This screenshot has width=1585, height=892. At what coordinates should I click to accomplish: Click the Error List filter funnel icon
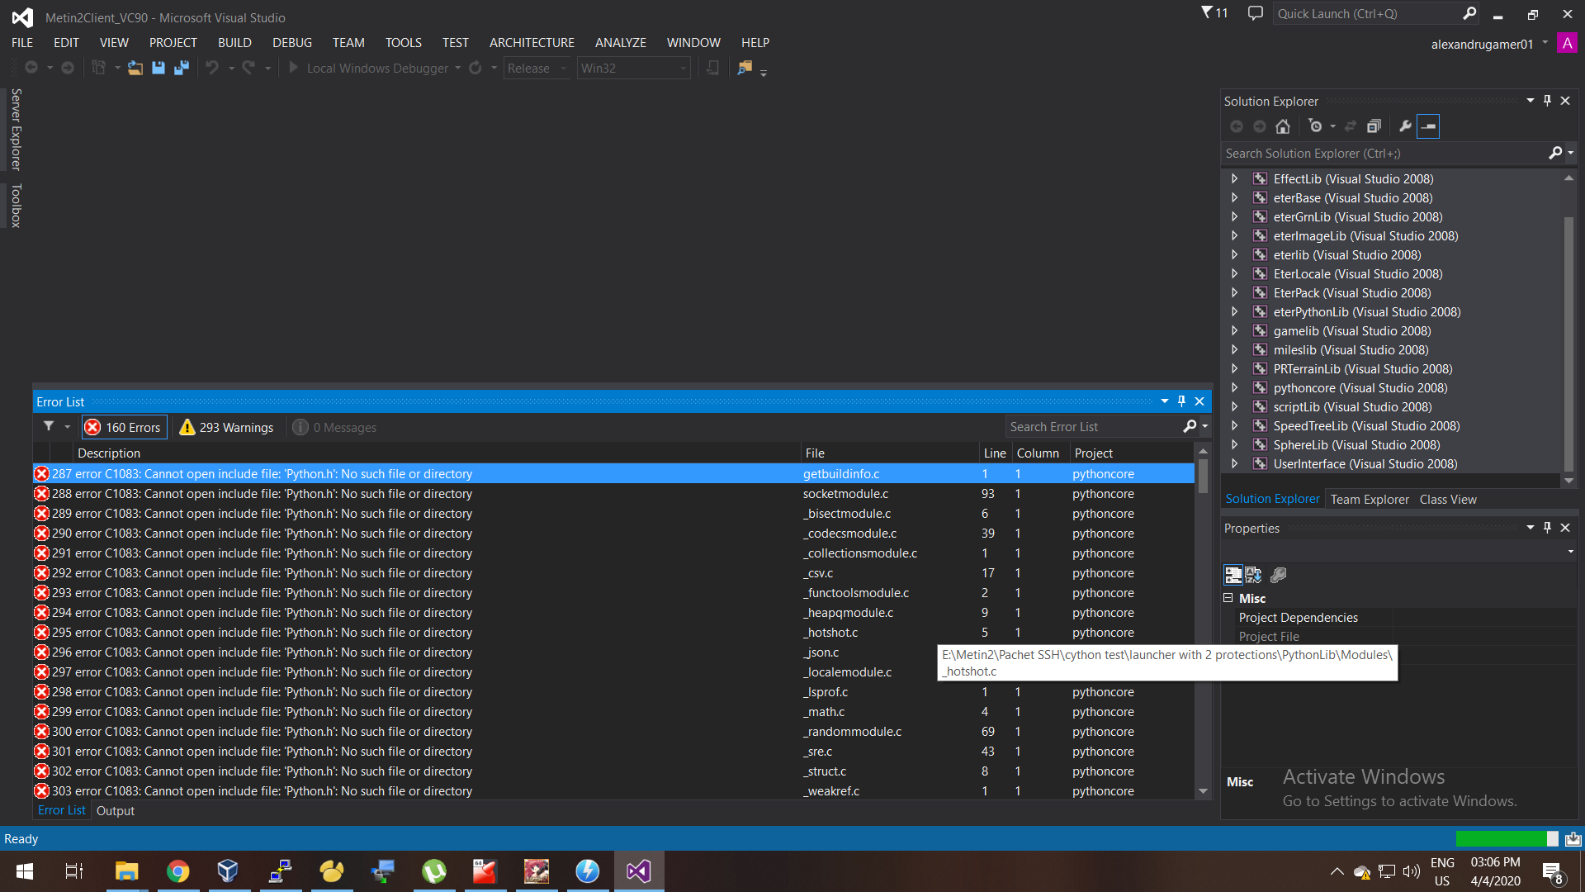click(49, 427)
